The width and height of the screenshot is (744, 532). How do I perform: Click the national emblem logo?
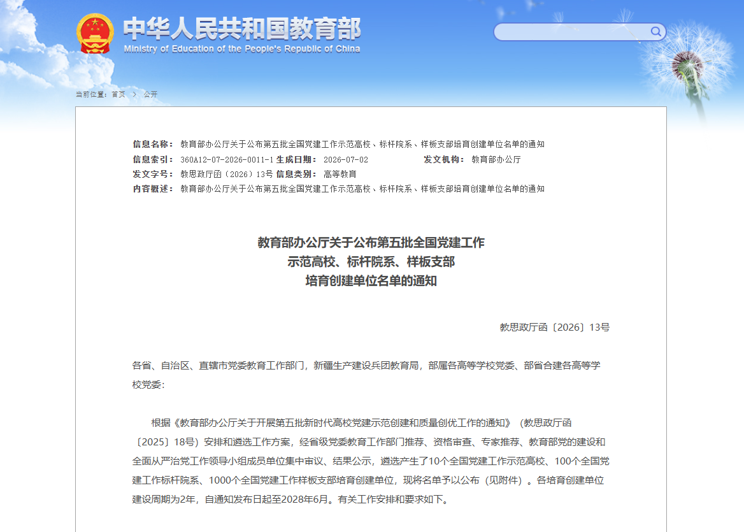click(x=95, y=33)
